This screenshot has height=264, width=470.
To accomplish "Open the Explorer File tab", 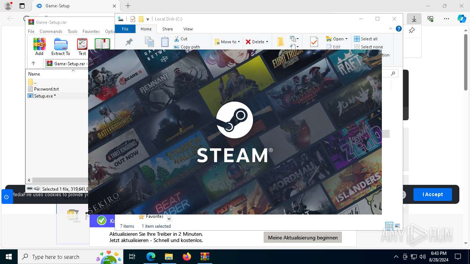I will (x=125, y=29).
